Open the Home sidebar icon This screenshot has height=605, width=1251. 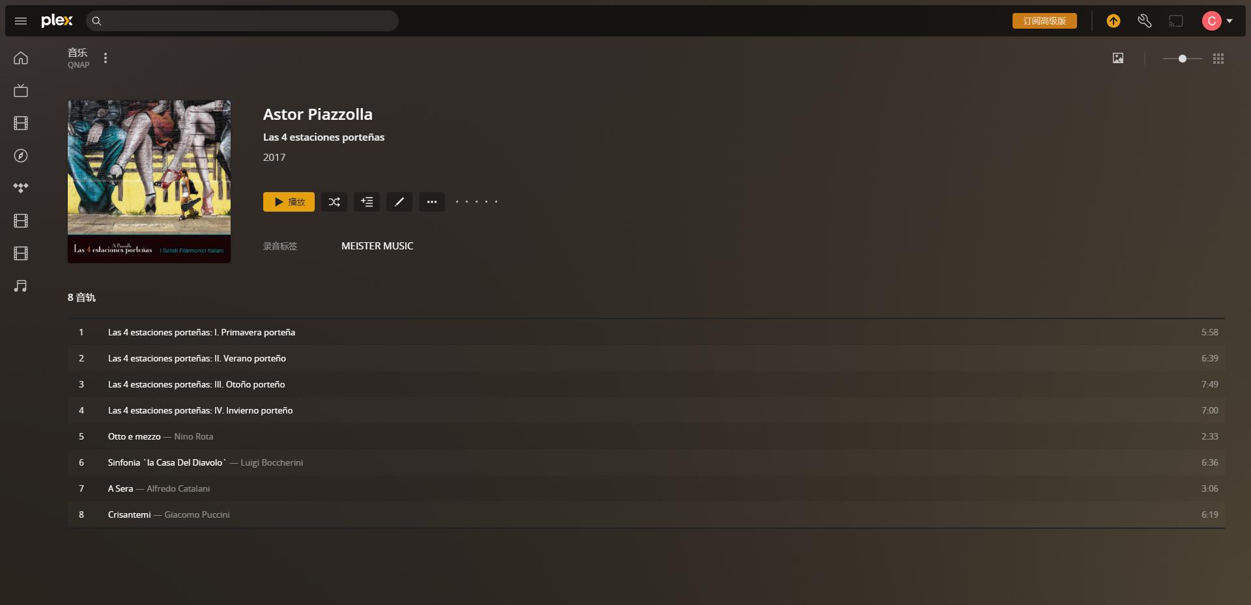tap(21, 58)
